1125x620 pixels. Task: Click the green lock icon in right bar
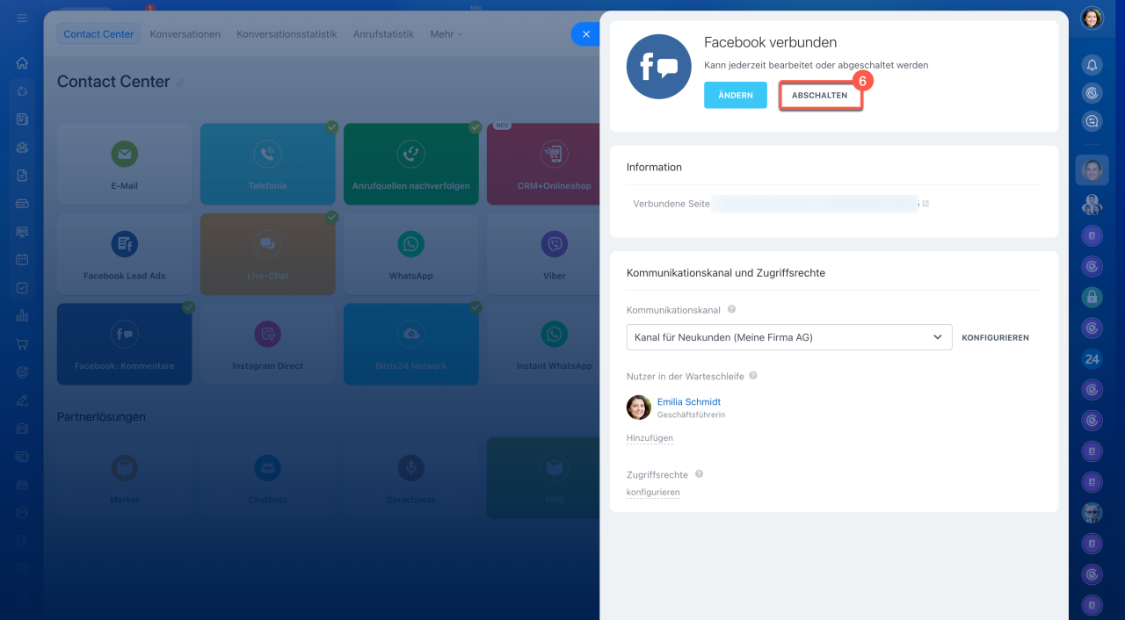[x=1092, y=297]
